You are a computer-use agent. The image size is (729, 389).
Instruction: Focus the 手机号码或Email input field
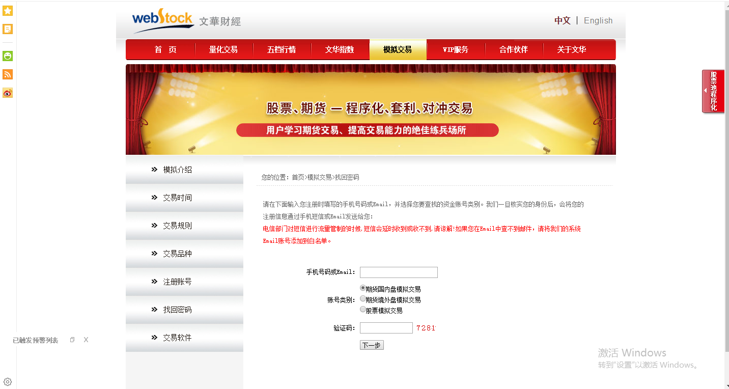tap(399, 272)
